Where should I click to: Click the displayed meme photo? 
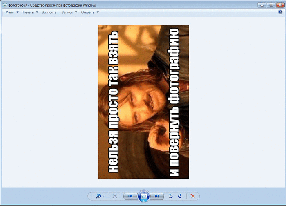tap(143, 102)
